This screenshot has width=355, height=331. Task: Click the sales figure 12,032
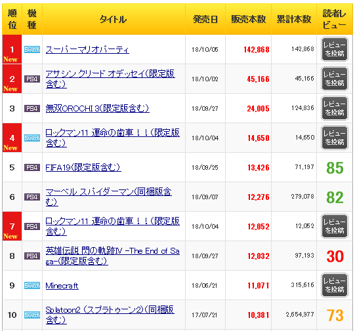pyautogui.click(x=259, y=256)
